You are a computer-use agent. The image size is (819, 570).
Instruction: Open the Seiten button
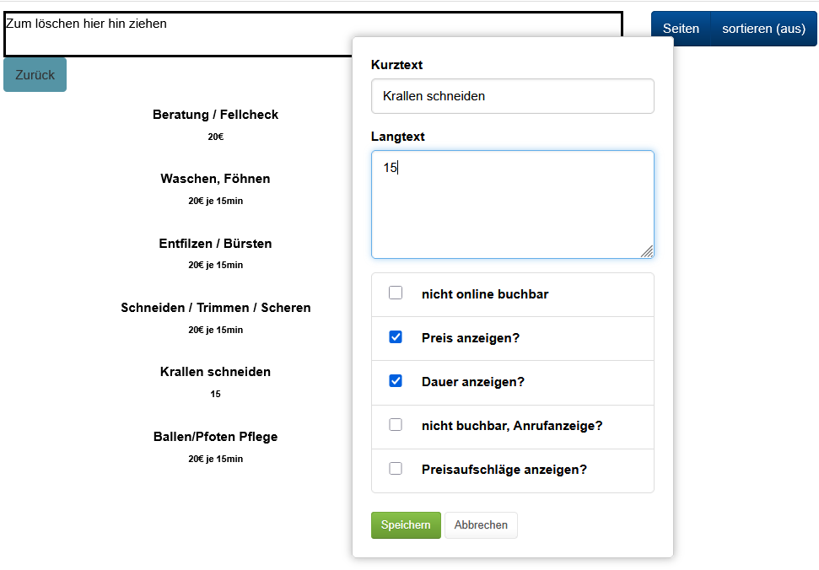click(681, 29)
